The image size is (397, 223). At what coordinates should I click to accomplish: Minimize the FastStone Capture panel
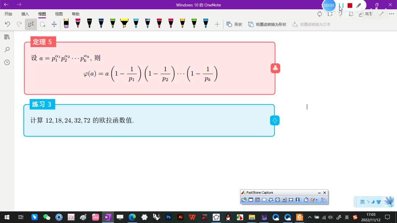319,193
